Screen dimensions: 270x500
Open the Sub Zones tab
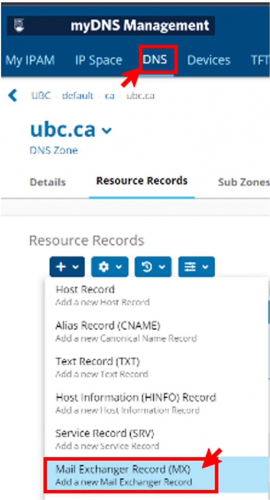[243, 182]
